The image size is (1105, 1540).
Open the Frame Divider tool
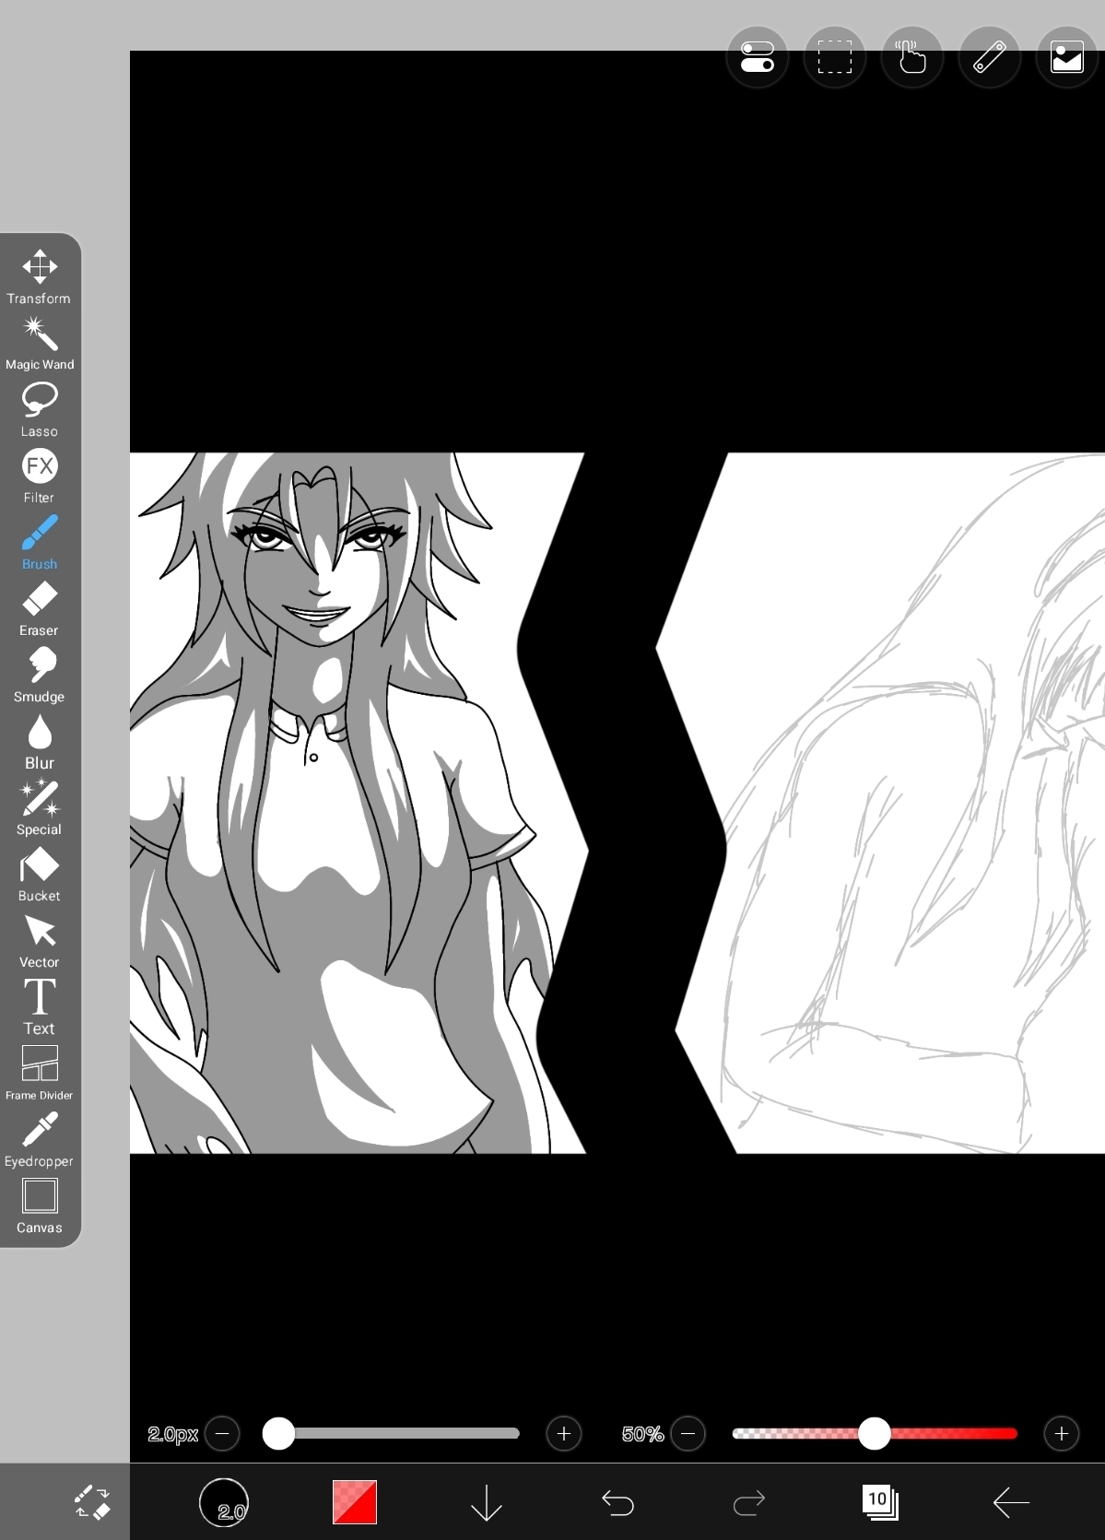[x=40, y=1072]
